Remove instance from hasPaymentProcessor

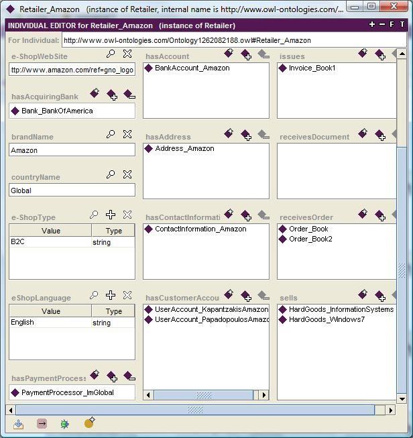coord(129,376)
